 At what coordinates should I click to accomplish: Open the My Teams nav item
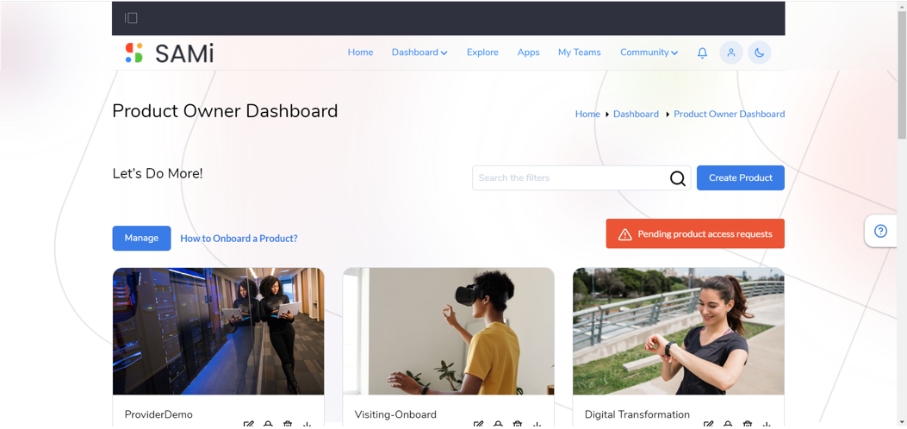[580, 53]
